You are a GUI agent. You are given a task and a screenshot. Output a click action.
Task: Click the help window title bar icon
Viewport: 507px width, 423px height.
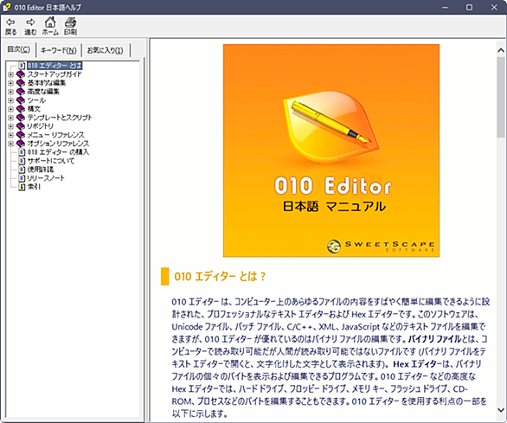[x=6, y=7]
